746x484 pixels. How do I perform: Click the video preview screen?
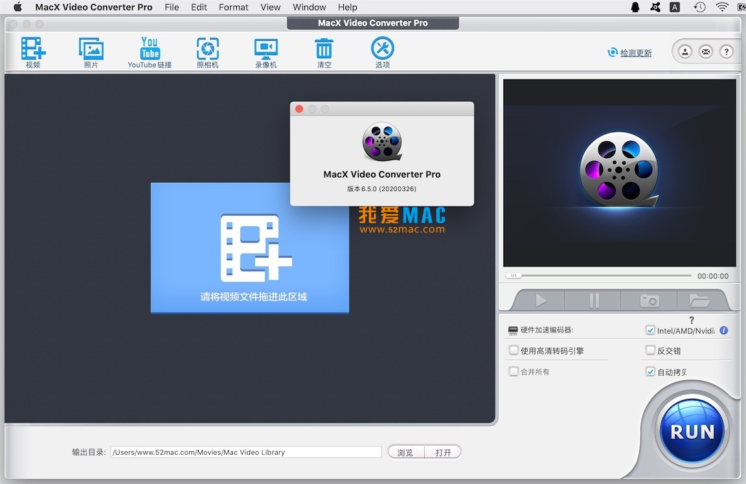[x=620, y=173]
